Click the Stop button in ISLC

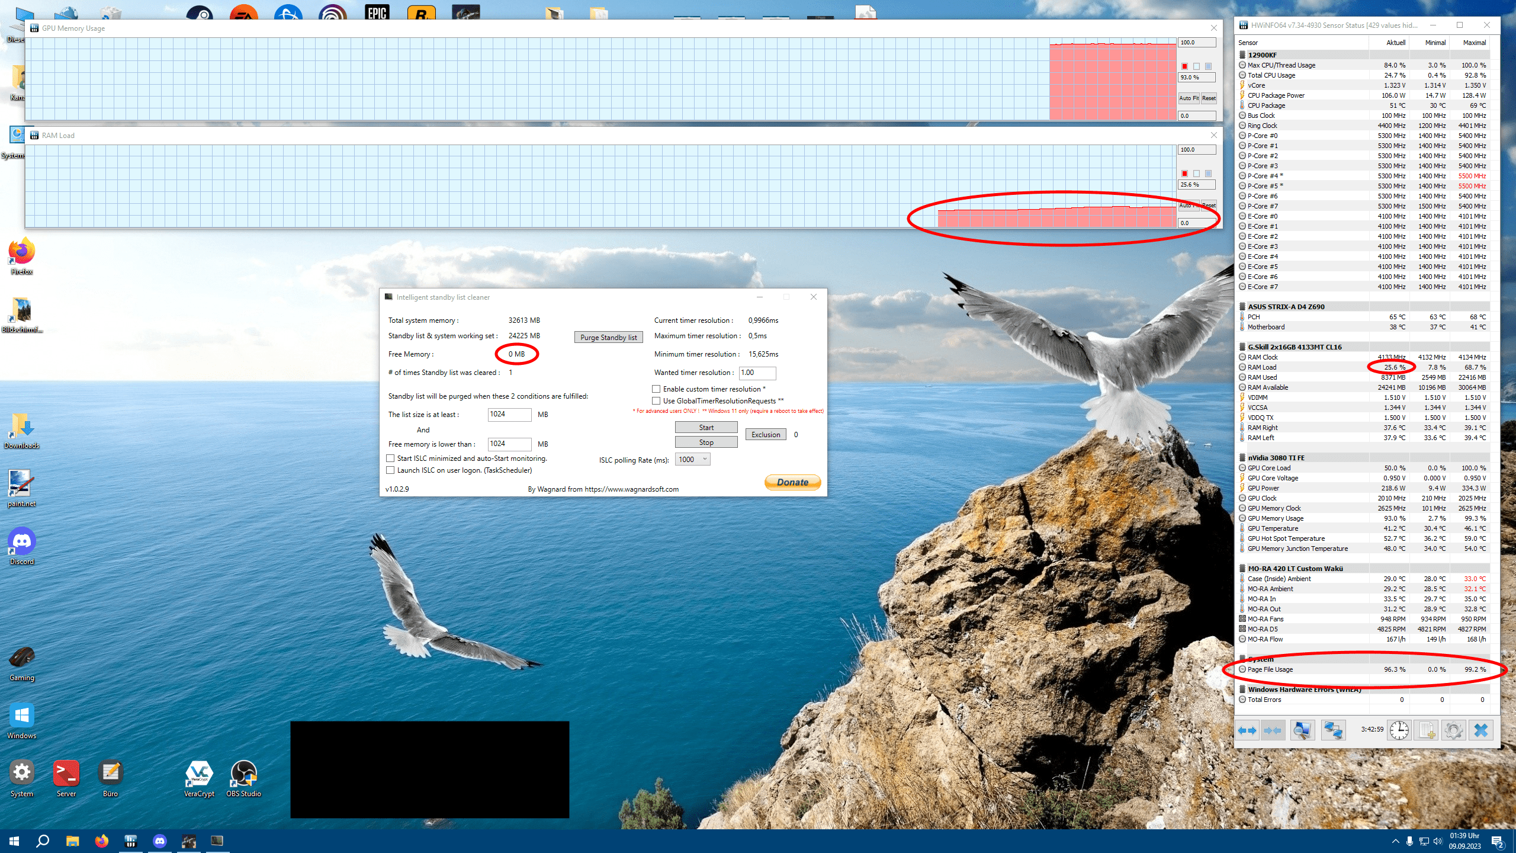(x=706, y=441)
